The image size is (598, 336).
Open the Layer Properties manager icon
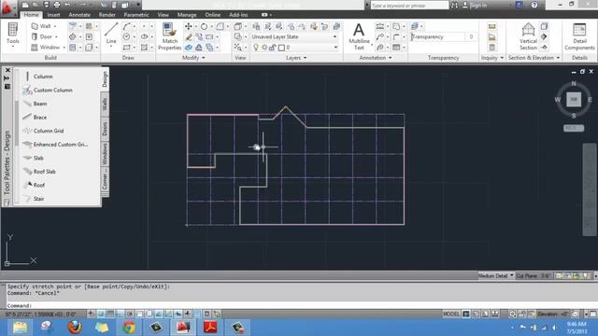(x=256, y=26)
